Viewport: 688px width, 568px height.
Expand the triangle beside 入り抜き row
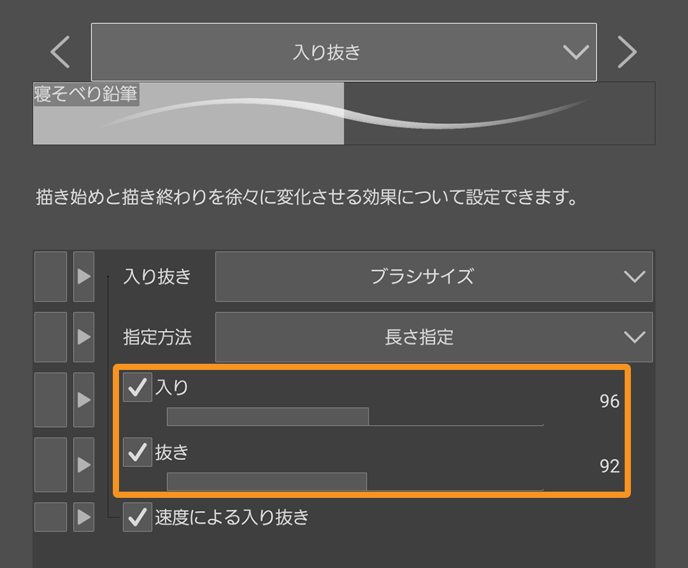[84, 276]
